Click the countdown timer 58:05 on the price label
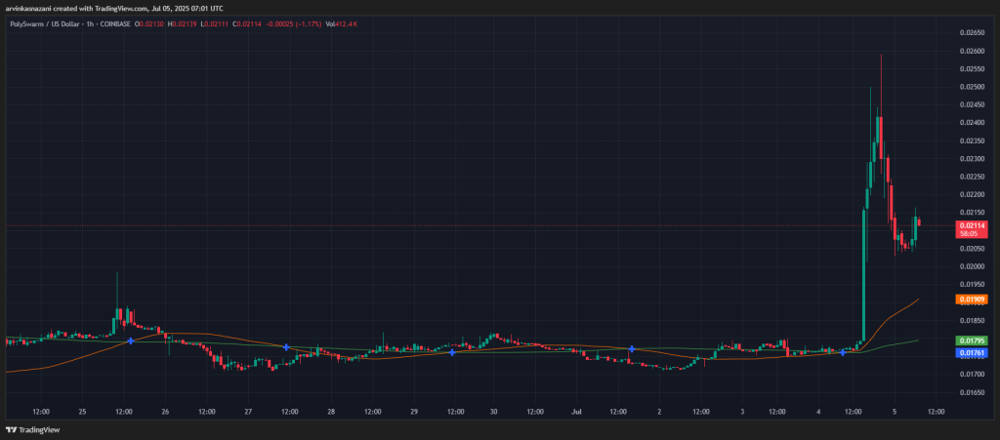Viewport: 1000px width, 440px height. [968, 234]
